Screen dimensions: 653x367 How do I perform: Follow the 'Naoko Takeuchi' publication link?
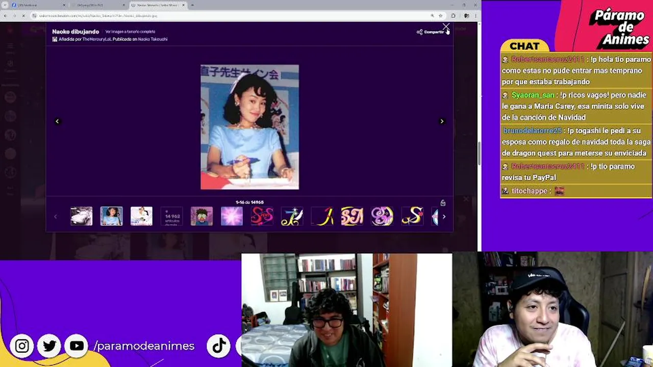(x=153, y=39)
